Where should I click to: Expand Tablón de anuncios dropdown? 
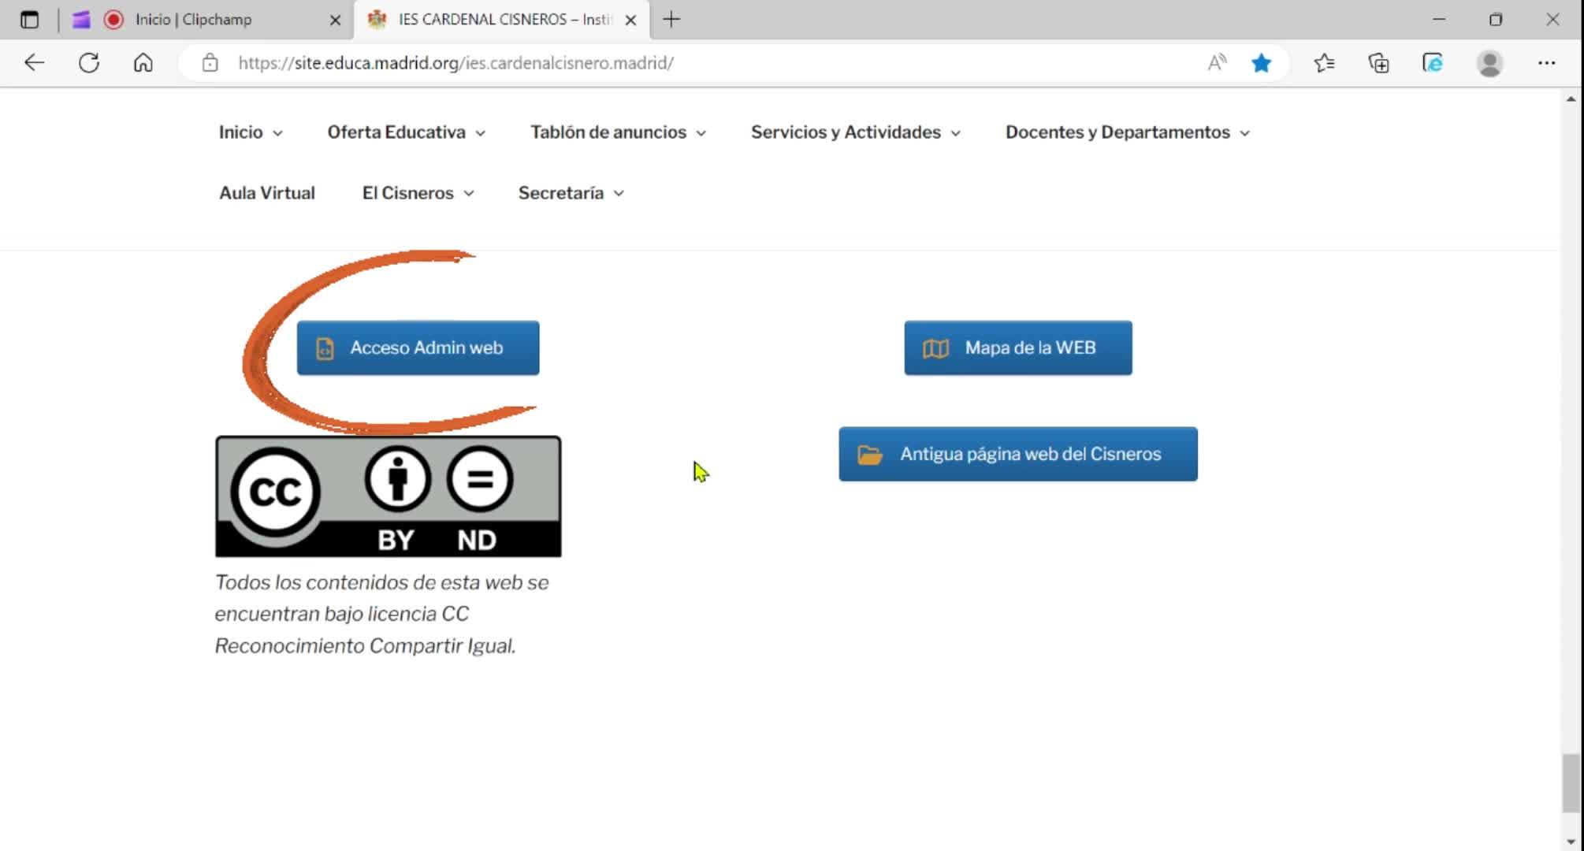coord(617,132)
